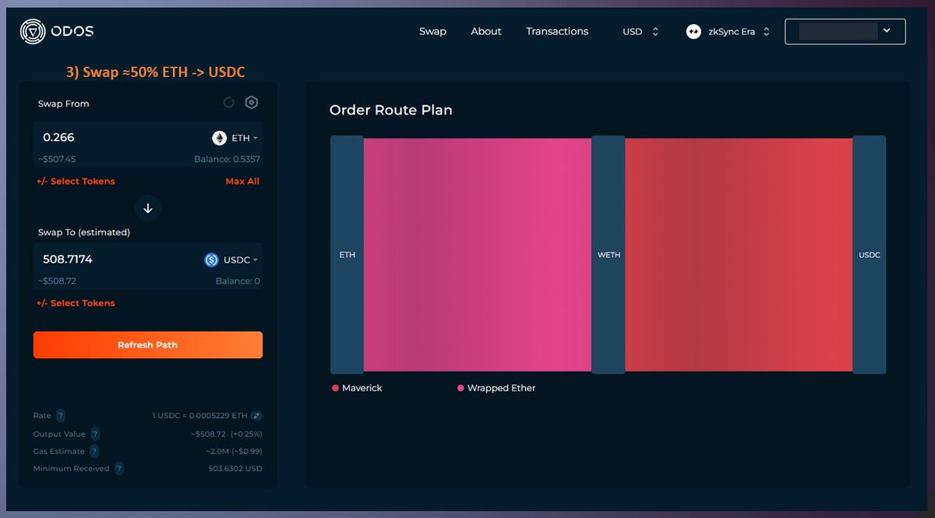This screenshot has width=935, height=518.
Task: Open the Transactions page
Action: (557, 31)
